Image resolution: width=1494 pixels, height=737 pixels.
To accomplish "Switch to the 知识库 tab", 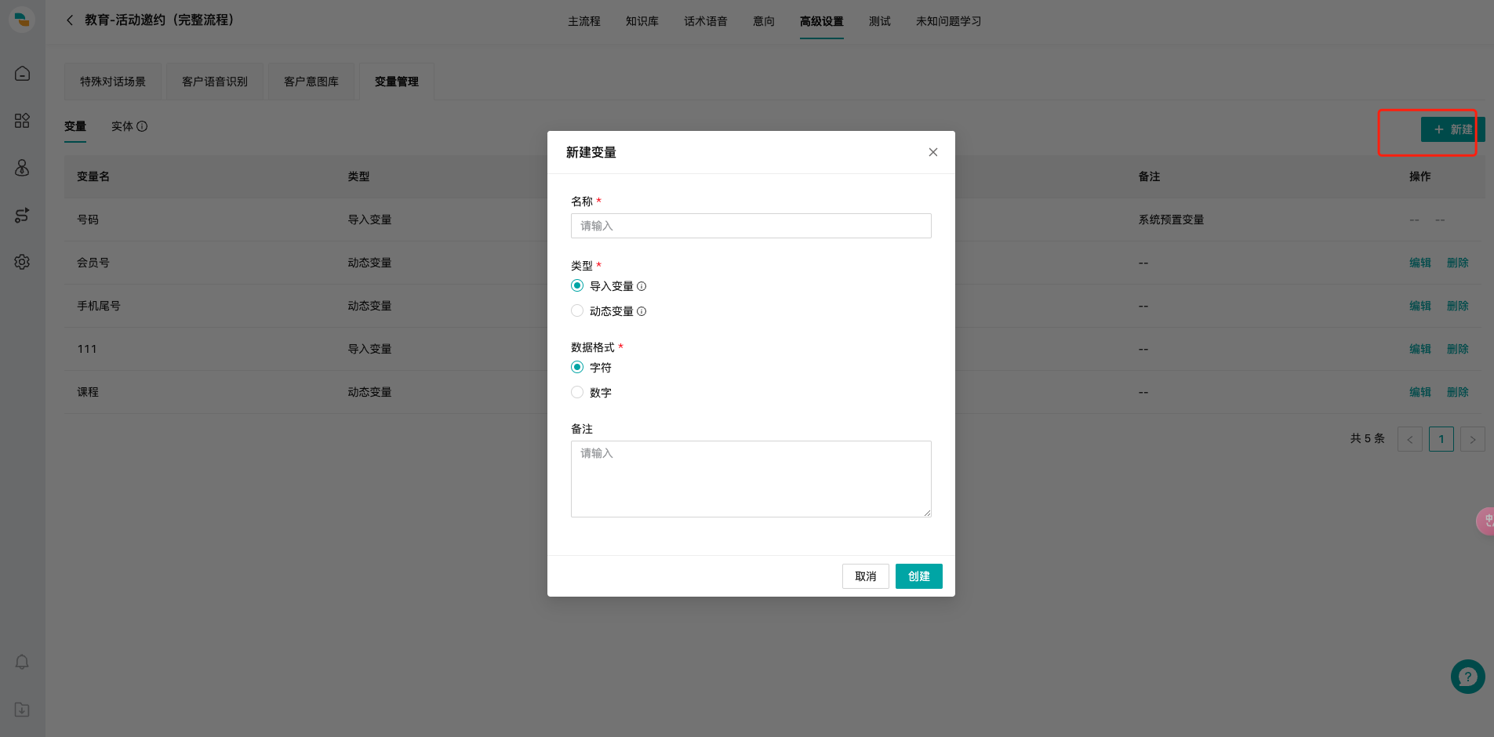I will 642,21.
